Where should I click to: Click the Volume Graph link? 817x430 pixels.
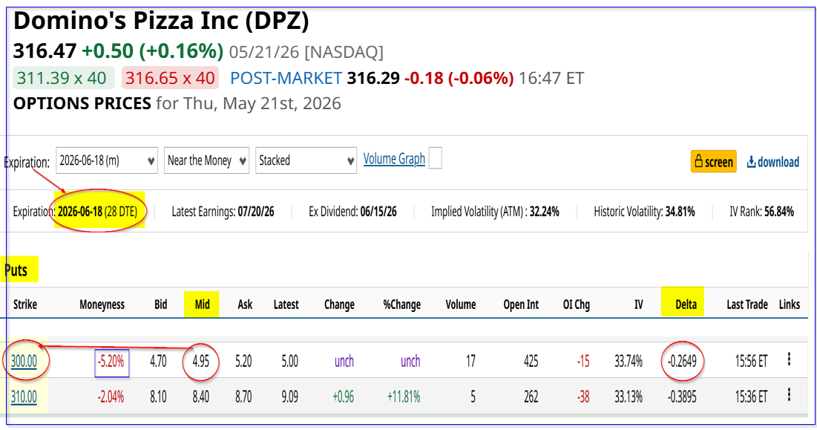click(x=394, y=159)
